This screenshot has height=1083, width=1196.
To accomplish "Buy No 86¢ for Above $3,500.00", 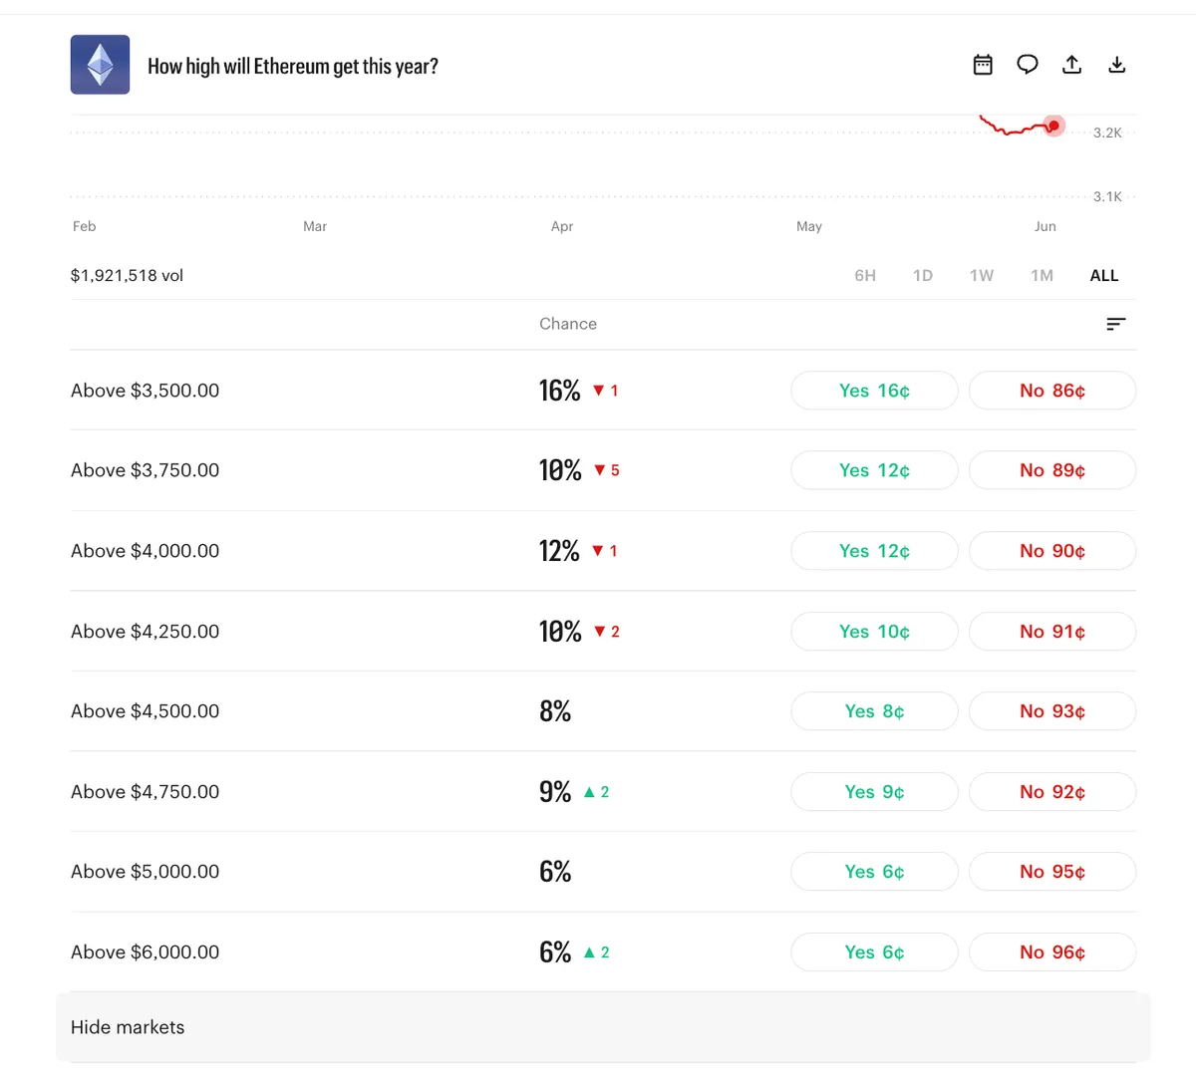I will [x=1052, y=391].
